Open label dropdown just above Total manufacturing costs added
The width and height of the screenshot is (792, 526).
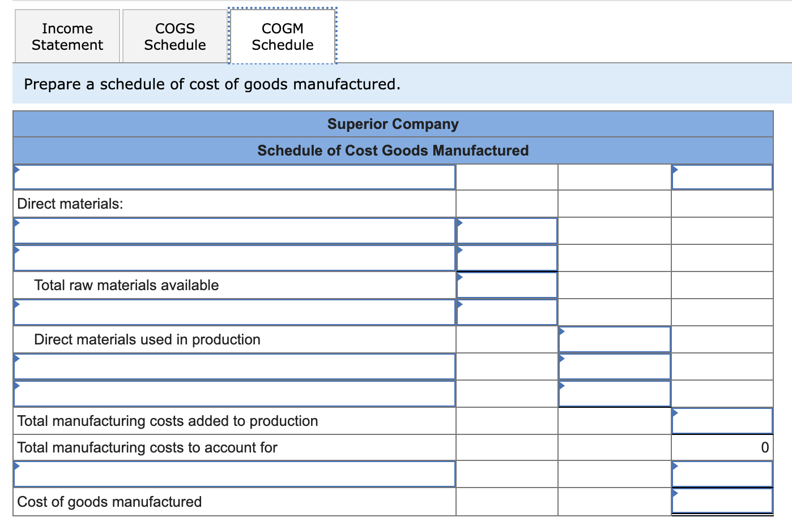tap(235, 394)
